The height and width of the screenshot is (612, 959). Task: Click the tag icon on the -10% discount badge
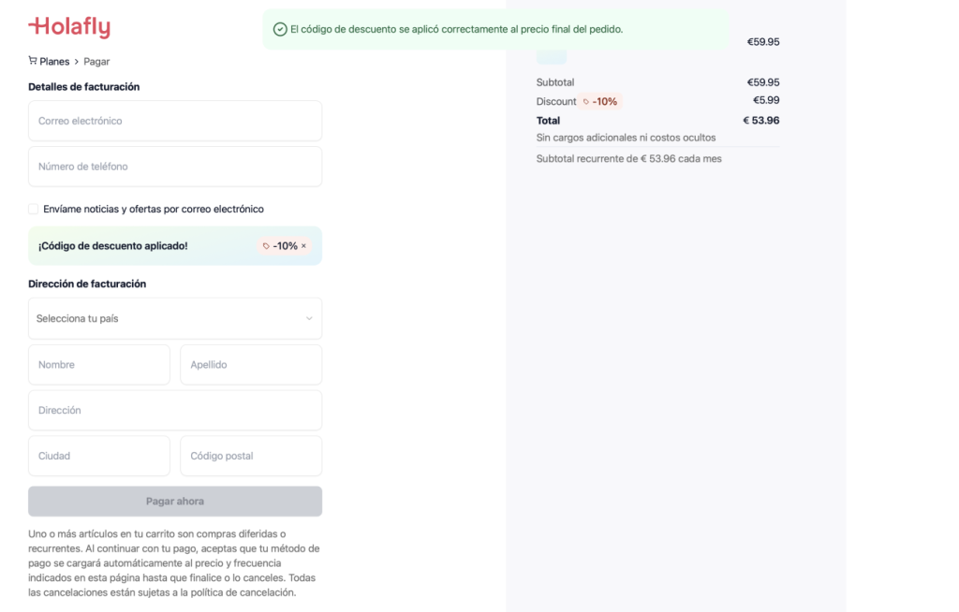click(x=265, y=245)
